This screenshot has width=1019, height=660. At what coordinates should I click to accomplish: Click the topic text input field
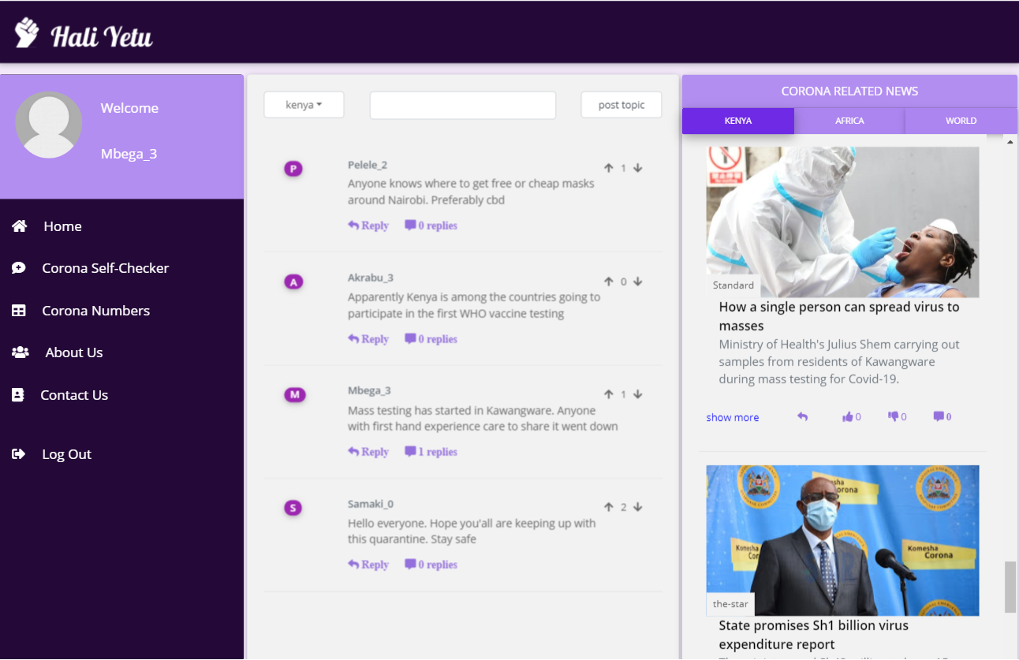463,105
